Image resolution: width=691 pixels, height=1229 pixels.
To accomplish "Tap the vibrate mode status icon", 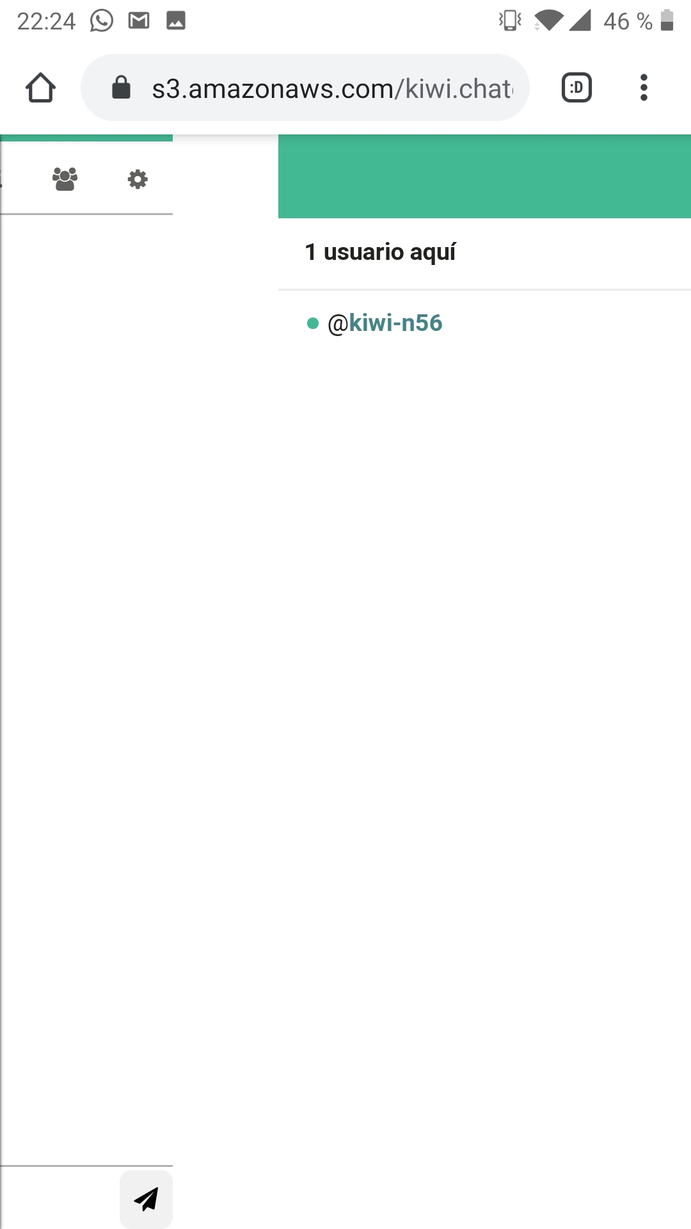I will (510, 20).
